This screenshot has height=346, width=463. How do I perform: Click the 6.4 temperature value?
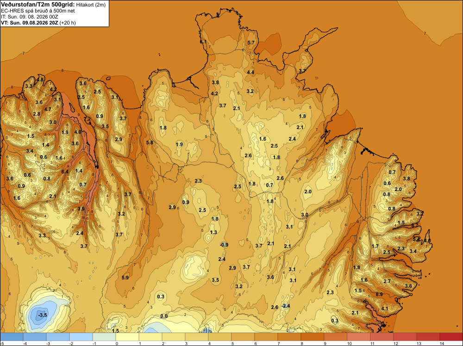(x=65, y=172)
